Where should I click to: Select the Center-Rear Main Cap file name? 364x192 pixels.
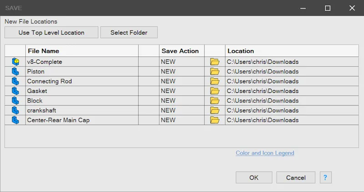pos(82,120)
